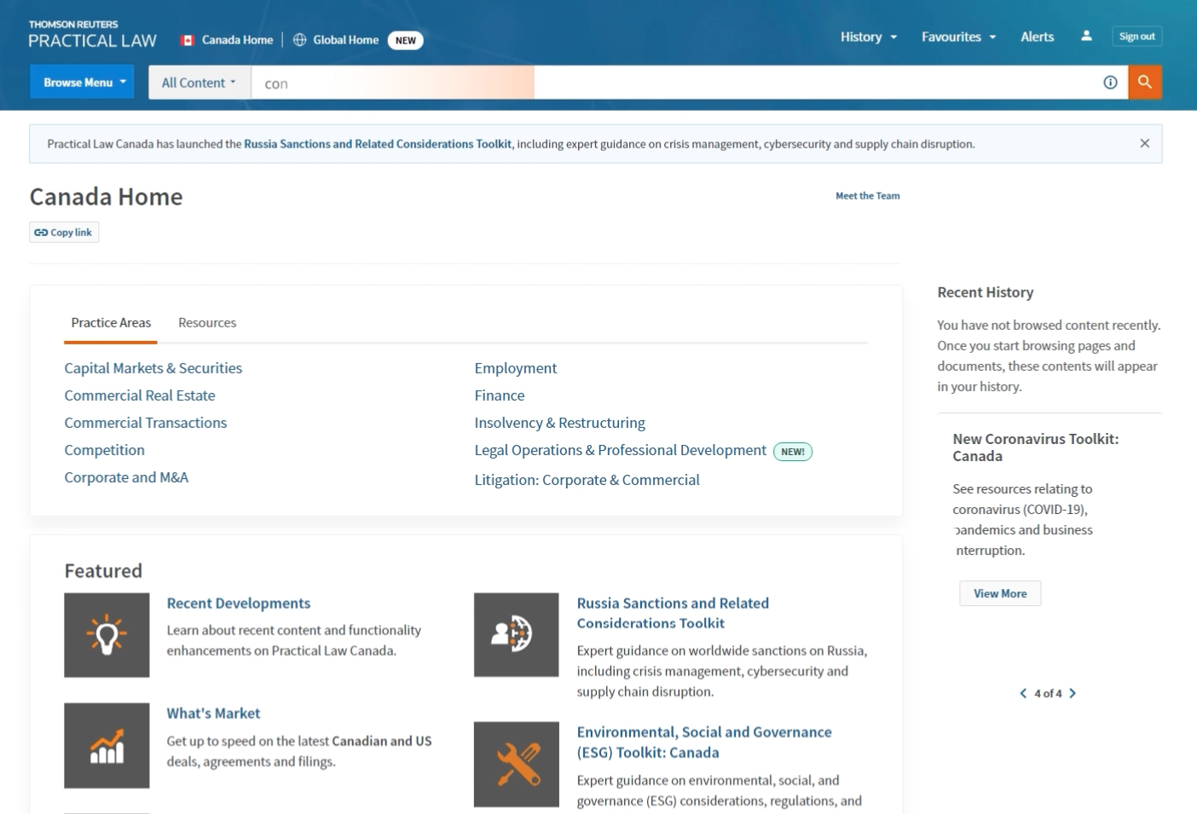Open Capital Markets & Securities practice area
The image size is (1197, 814).
153,368
